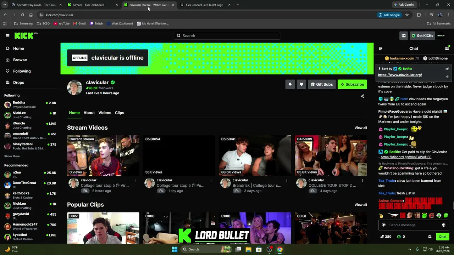Click the Kick search field

point(227,36)
